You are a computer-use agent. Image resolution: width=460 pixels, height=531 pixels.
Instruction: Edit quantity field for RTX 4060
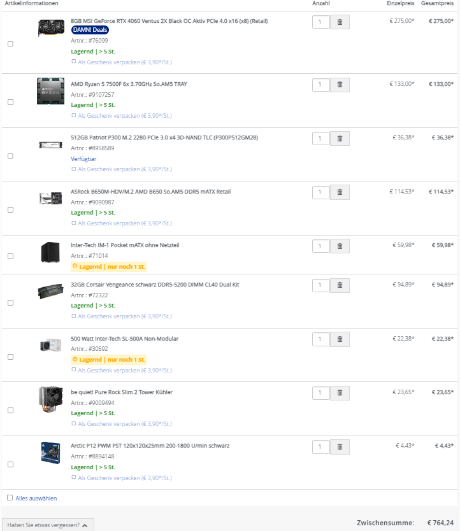(x=320, y=22)
